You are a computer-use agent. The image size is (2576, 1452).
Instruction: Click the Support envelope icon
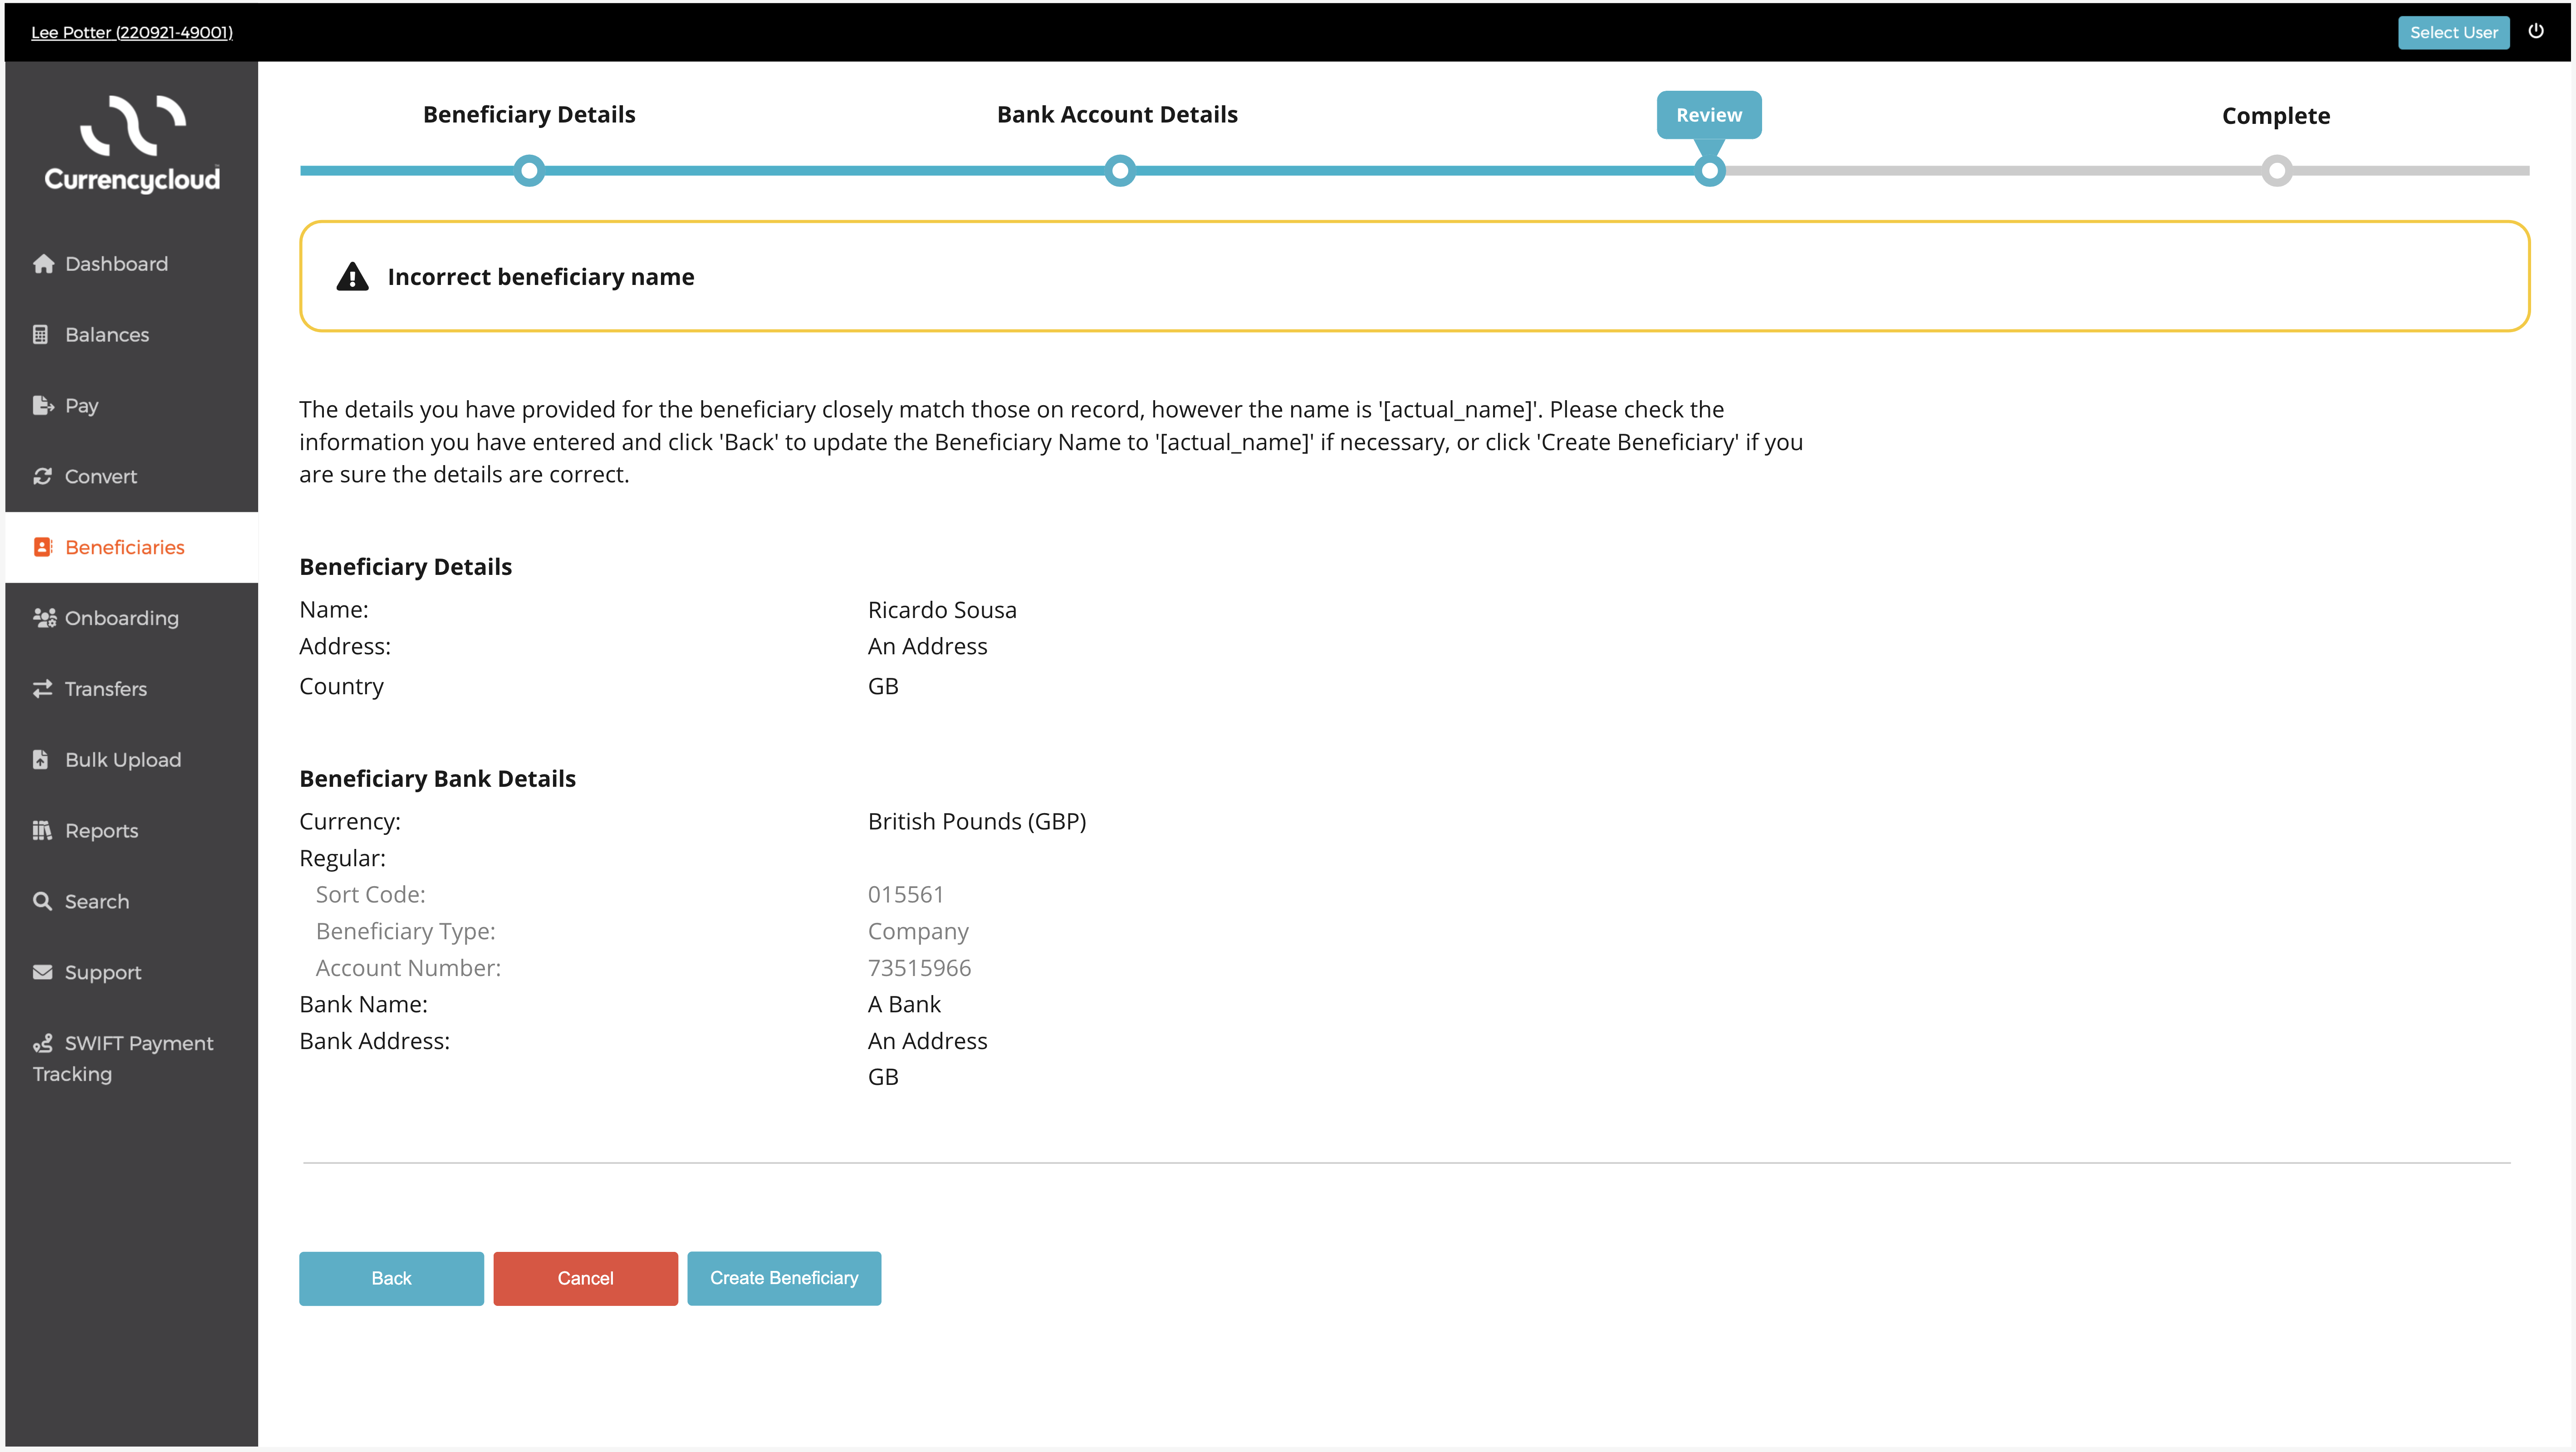point(42,973)
